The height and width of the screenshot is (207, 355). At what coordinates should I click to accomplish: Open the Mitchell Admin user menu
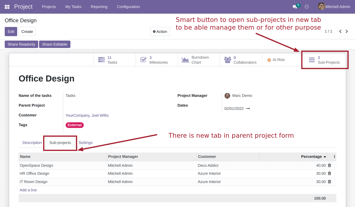click(x=334, y=7)
